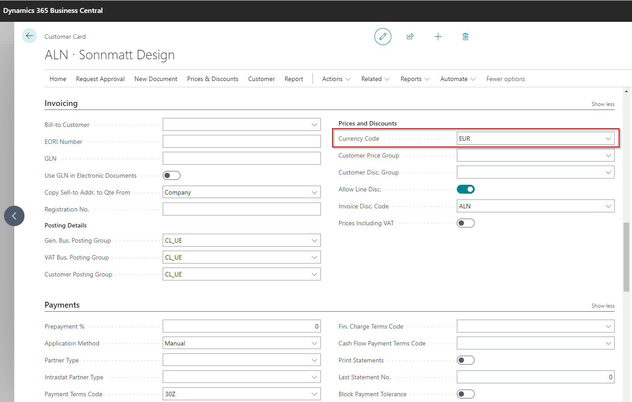Viewport: 632px width, 402px height.
Task: Click the Prepayment % input field
Action: [242, 326]
